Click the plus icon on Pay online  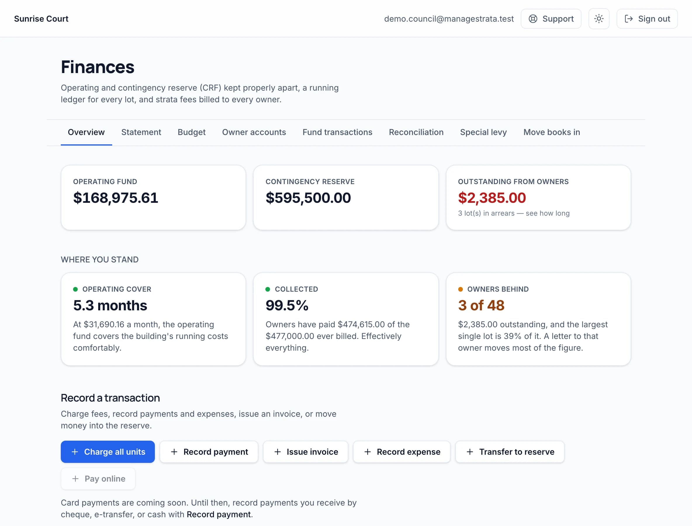75,479
